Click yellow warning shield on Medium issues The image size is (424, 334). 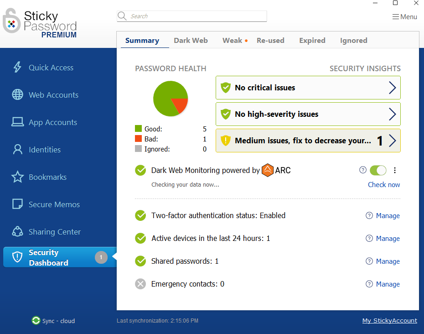click(x=226, y=141)
